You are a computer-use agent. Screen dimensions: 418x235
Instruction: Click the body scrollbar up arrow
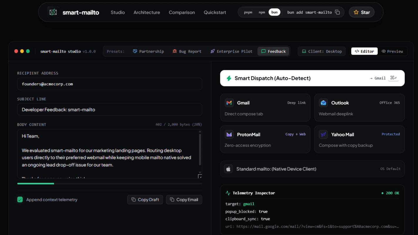200,132
